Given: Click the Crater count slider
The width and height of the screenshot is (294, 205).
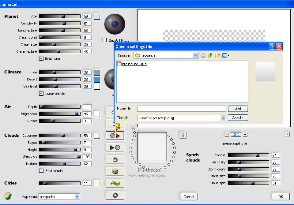Looking at the screenshot, I should point(60,37).
